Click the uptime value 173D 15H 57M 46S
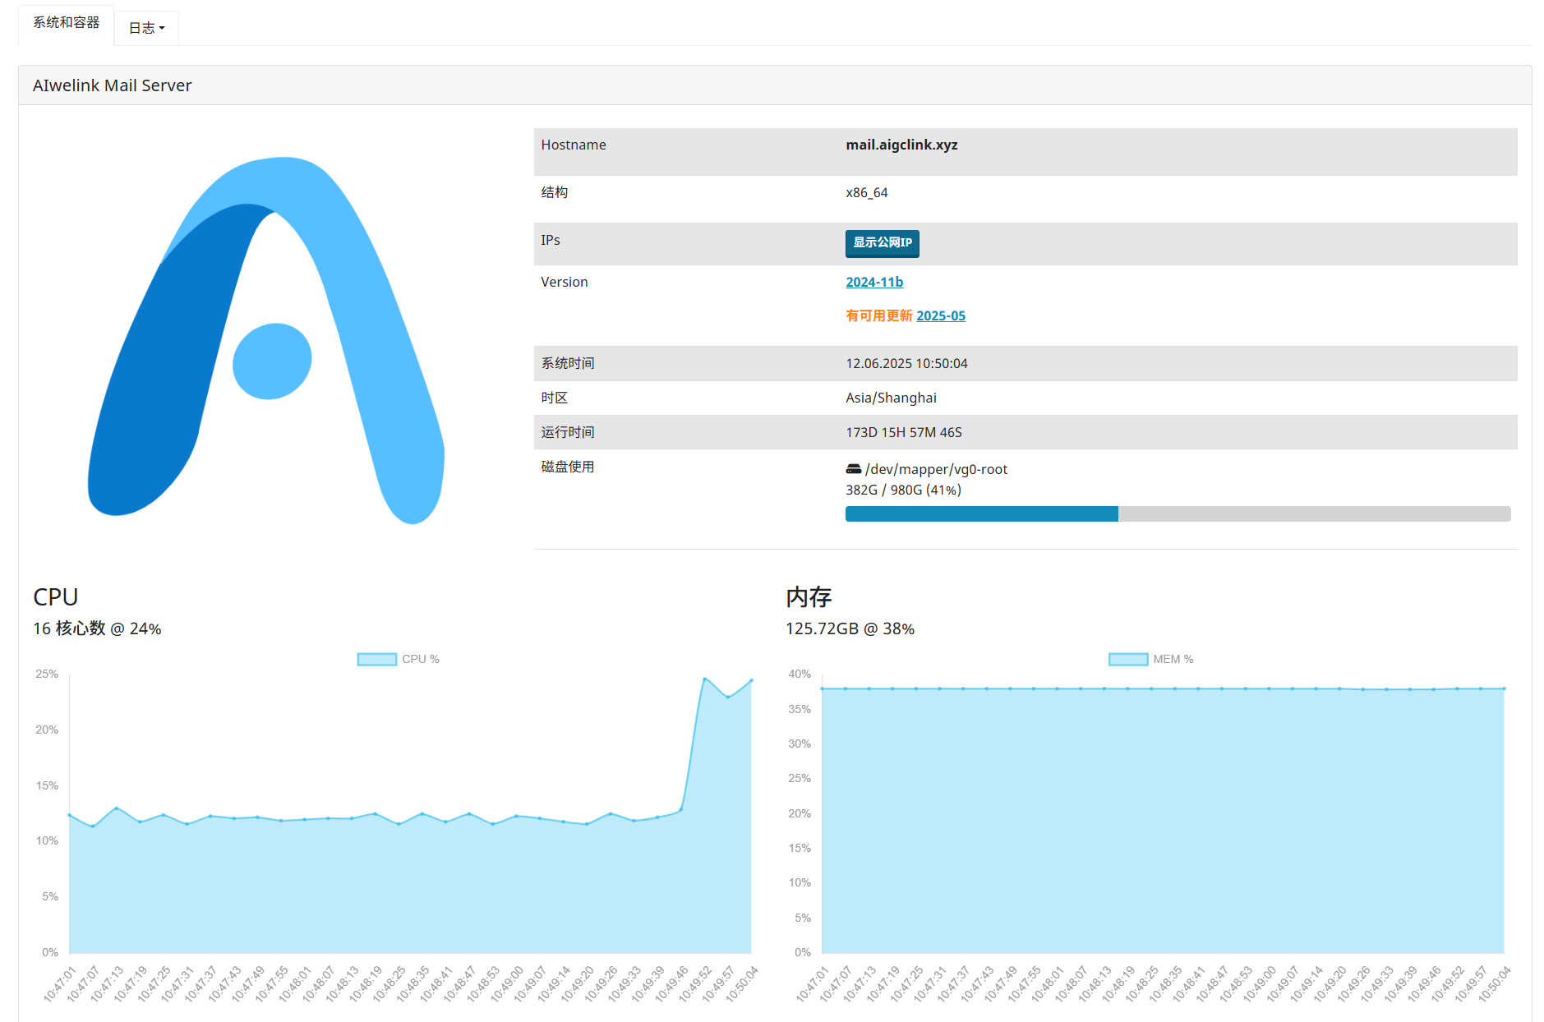 (903, 432)
